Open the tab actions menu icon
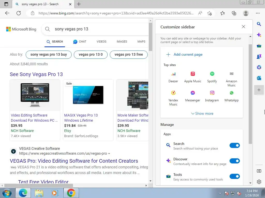The width and height of the screenshot is (265, 198). [x=6, y=4]
